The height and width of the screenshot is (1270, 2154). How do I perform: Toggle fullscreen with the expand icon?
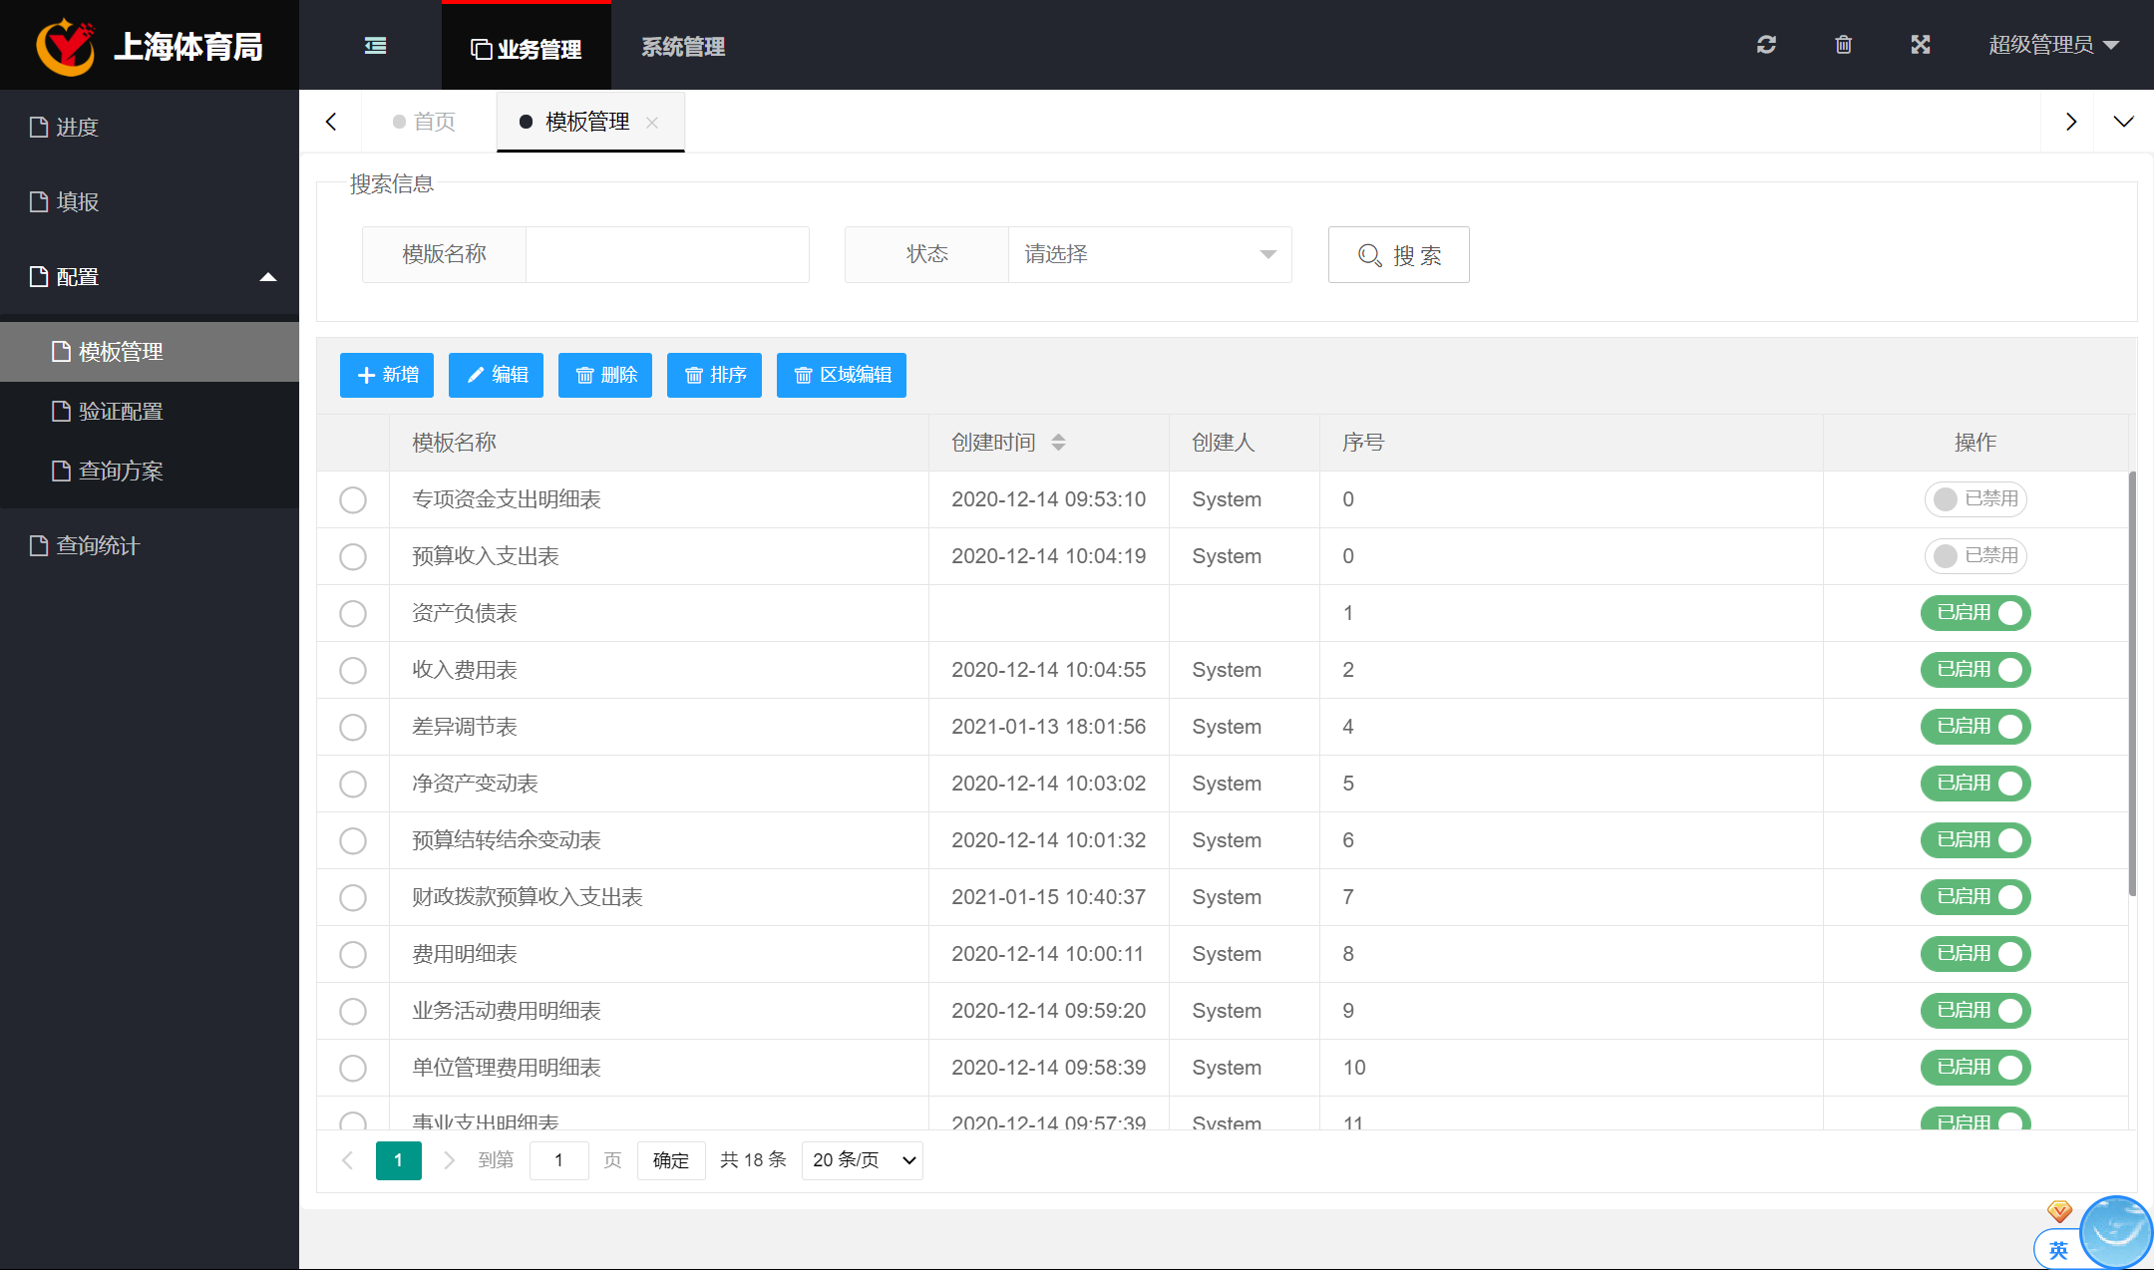[x=1921, y=45]
